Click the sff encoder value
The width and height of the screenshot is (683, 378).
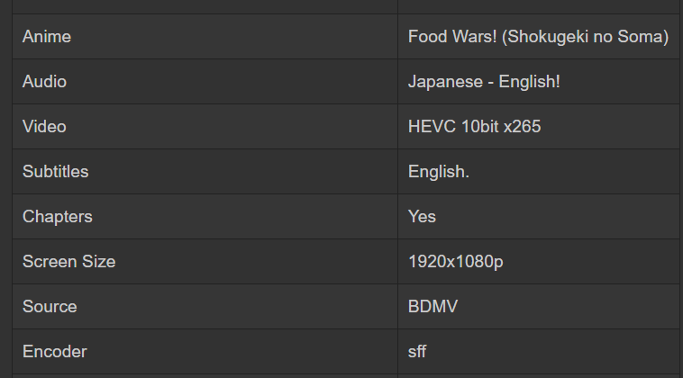[x=417, y=352]
